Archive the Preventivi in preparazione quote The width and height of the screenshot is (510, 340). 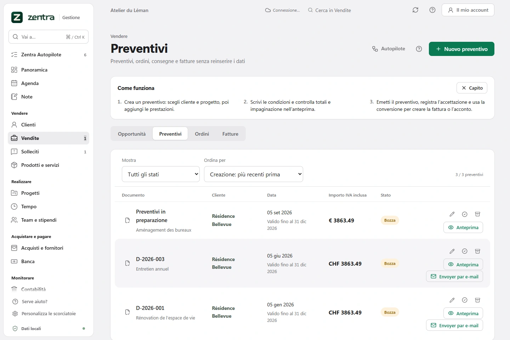(x=477, y=214)
